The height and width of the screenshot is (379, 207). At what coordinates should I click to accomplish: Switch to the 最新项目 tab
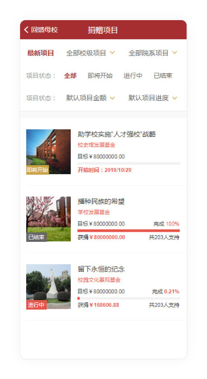pyautogui.click(x=41, y=53)
